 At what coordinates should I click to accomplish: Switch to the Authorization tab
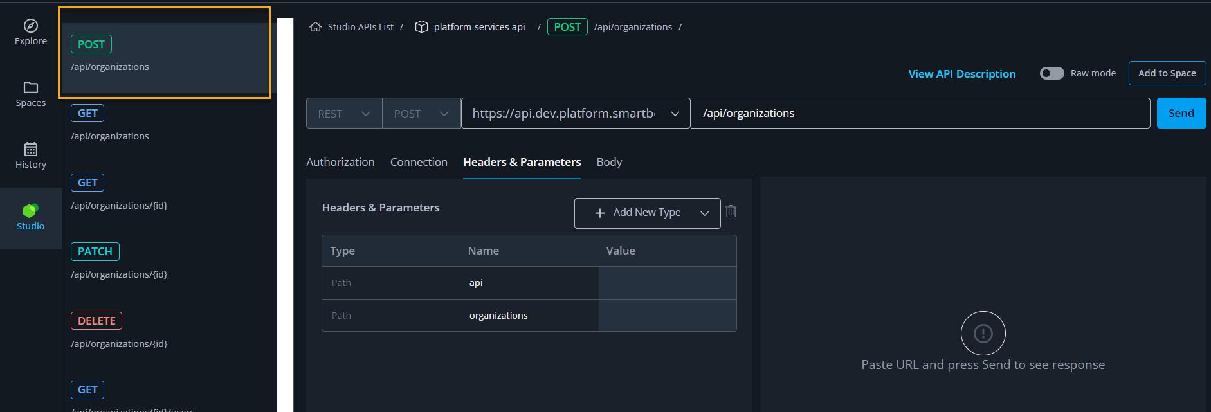(340, 162)
